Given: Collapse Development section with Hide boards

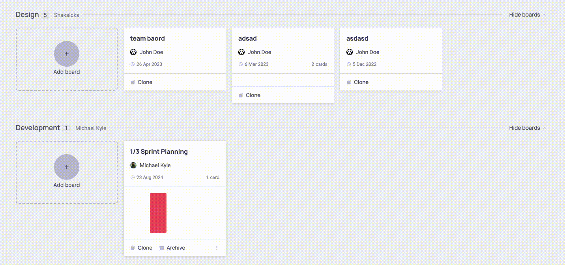Looking at the screenshot, I should pyautogui.click(x=524, y=128).
